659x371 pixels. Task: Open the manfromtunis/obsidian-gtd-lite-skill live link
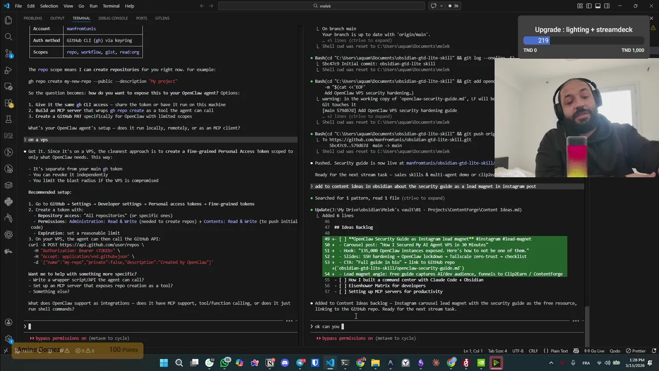450,163
